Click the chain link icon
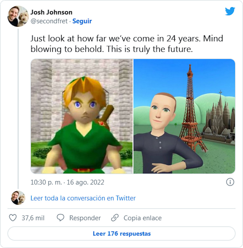Image resolution: width=243 pixels, height=248 pixels. point(115,218)
